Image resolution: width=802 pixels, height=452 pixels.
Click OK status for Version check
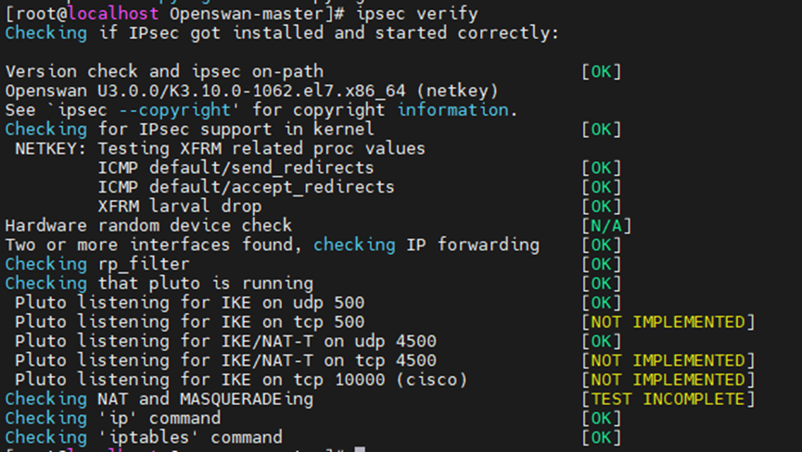coord(602,71)
